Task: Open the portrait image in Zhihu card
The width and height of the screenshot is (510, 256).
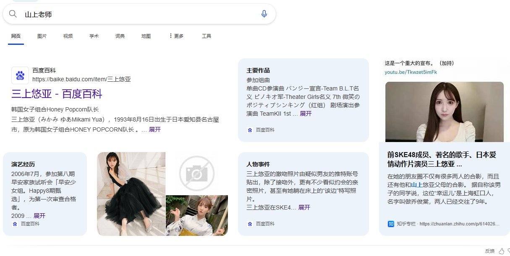Action: pos(445,112)
